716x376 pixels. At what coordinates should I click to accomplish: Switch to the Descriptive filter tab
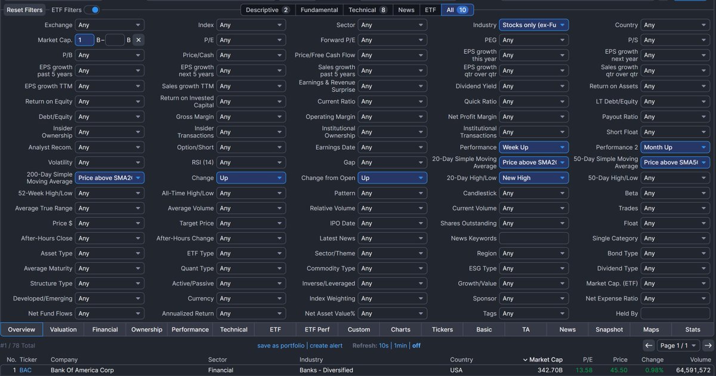pos(268,10)
